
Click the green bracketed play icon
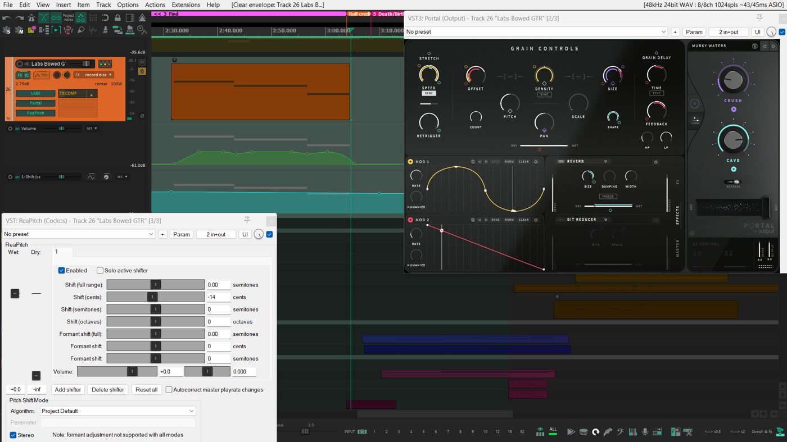[56, 30]
